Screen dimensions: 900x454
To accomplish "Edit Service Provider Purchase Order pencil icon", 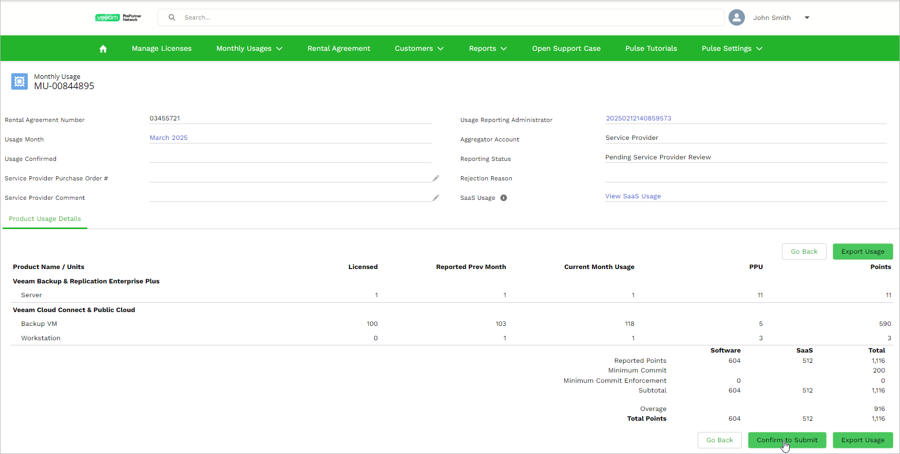I will point(436,178).
